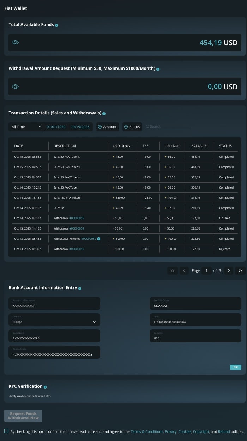Open withdrawal link #00000055
This screenshot has width=247, height=441.
(77, 218)
